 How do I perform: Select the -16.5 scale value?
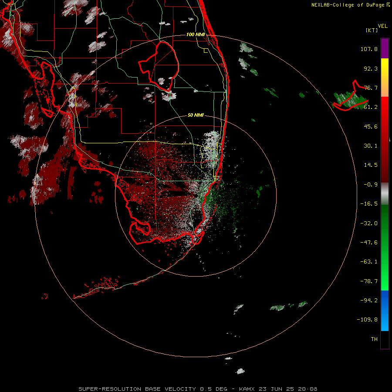point(369,204)
